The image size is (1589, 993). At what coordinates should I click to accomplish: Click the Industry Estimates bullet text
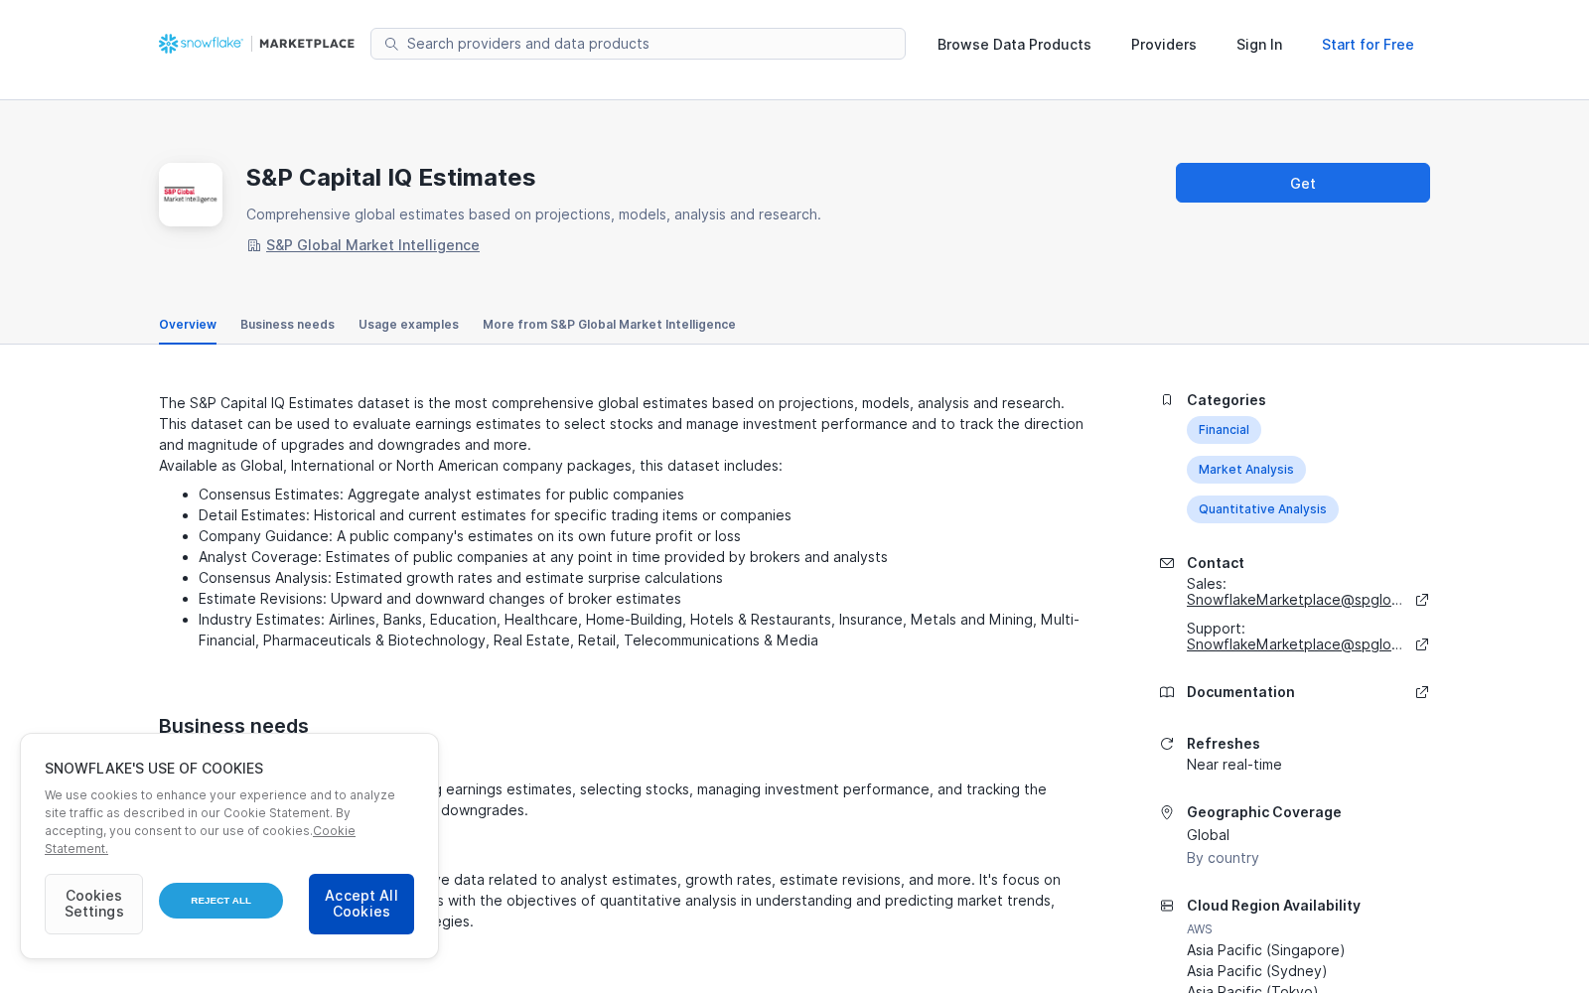(639, 630)
